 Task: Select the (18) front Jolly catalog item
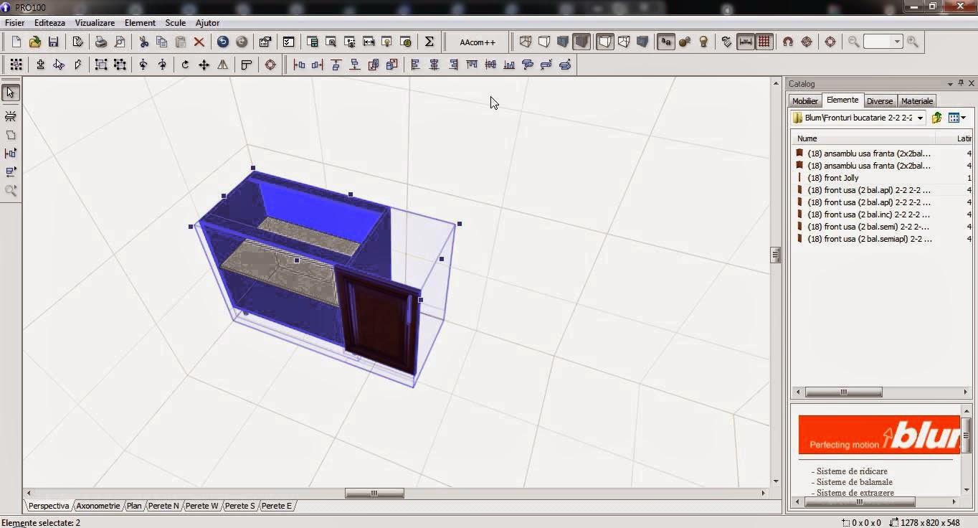832,178
